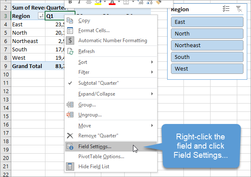Select West in the Region slicer
Image resolution: width=251 pixels, height=177 pixels.
pos(207,68)
